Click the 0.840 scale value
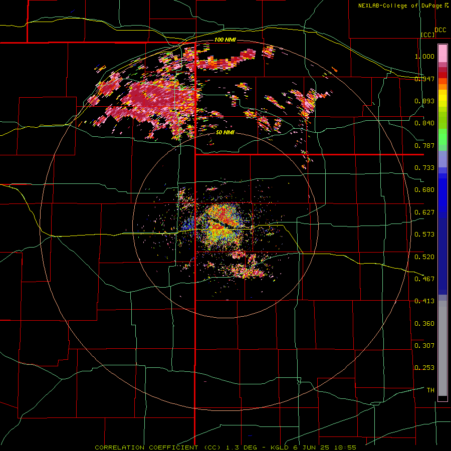 pyautogui.click(x=424, y=123)
